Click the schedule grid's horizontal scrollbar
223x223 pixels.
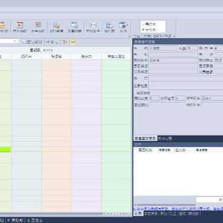[51, 214]
